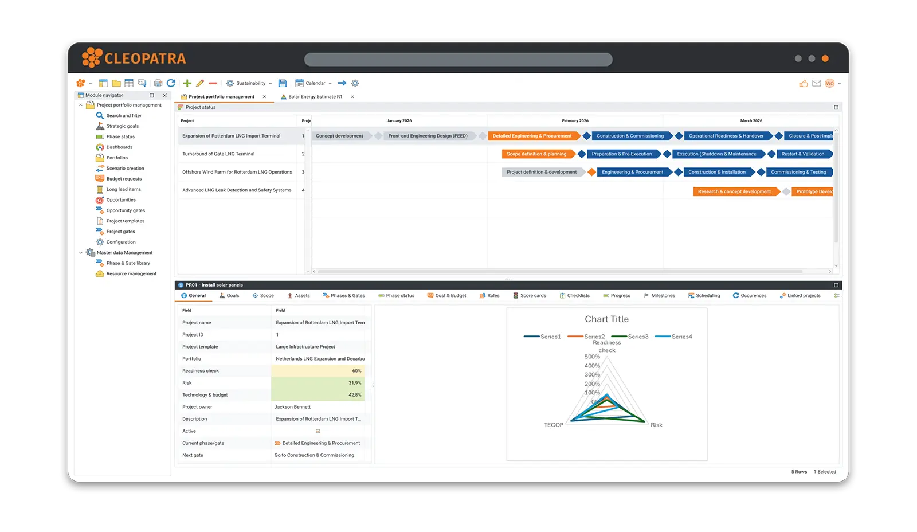Open the Sustainability dropdown
The image size is (917, 532).
pyautogui.click(x=250, y=83)
